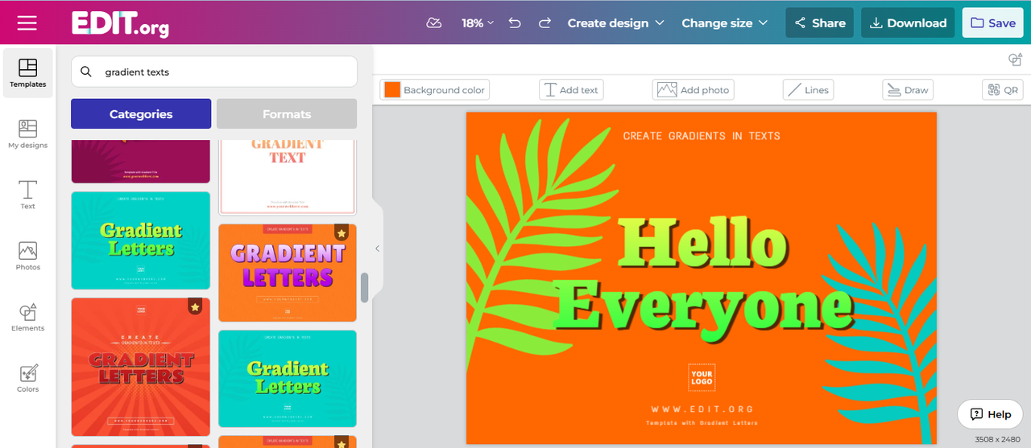Redo the last undone action
Screen dimensions: 1031x448
tap(544, 23)
